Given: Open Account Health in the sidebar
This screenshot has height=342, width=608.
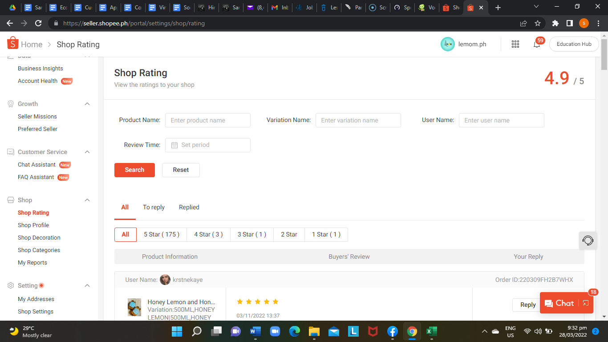Looking at the screenshot, I should pos(37,81).
